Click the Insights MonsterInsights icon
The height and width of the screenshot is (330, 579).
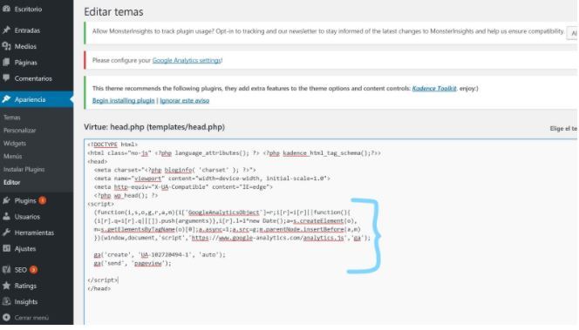coord(6,301)
